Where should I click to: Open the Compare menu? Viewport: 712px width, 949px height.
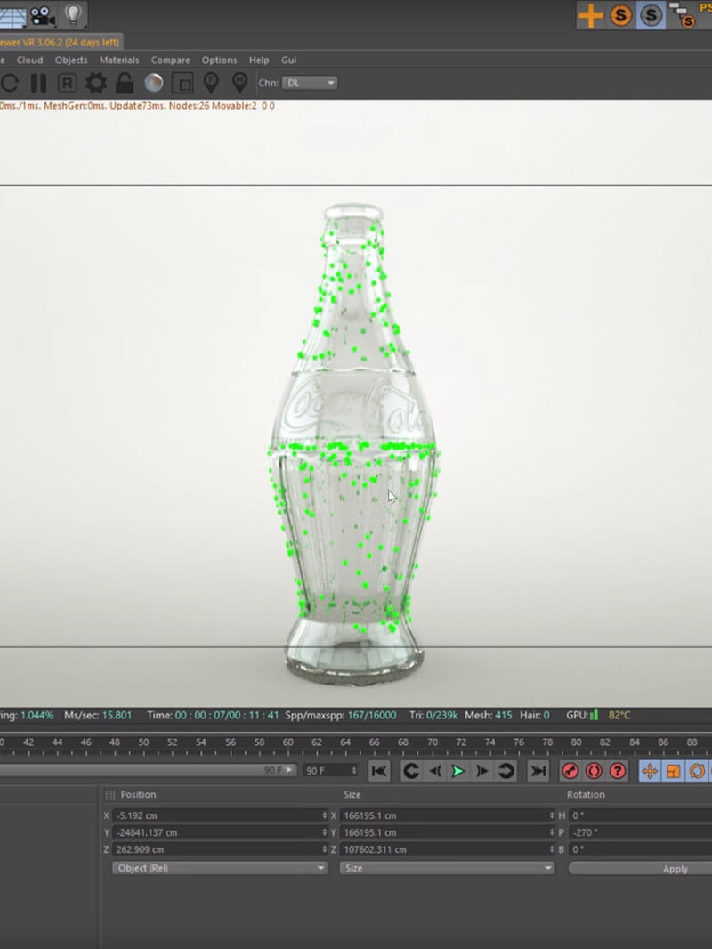171,60
